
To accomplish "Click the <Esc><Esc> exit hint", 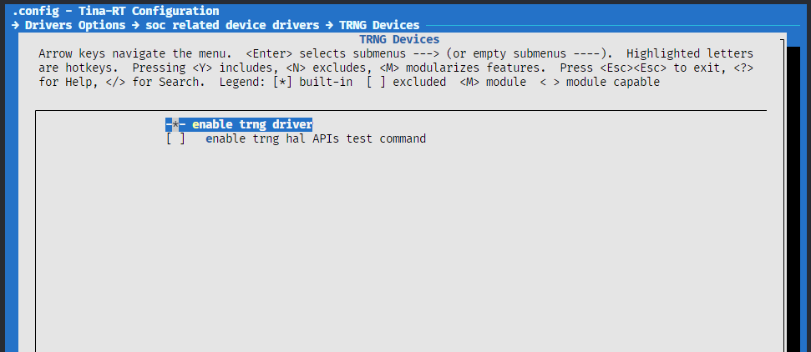I will click(633, 68).
